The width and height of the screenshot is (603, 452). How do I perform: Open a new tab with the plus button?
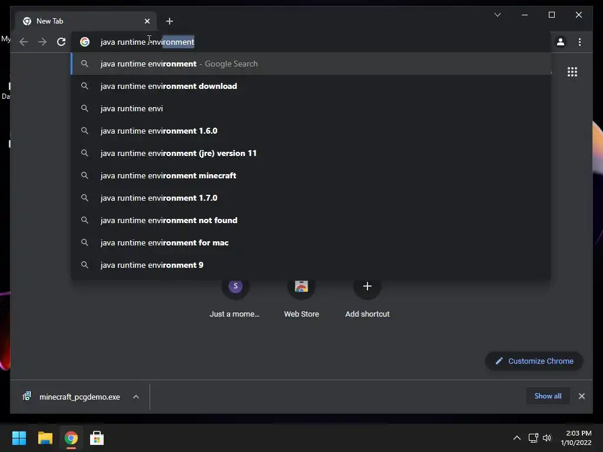point(170,21)
